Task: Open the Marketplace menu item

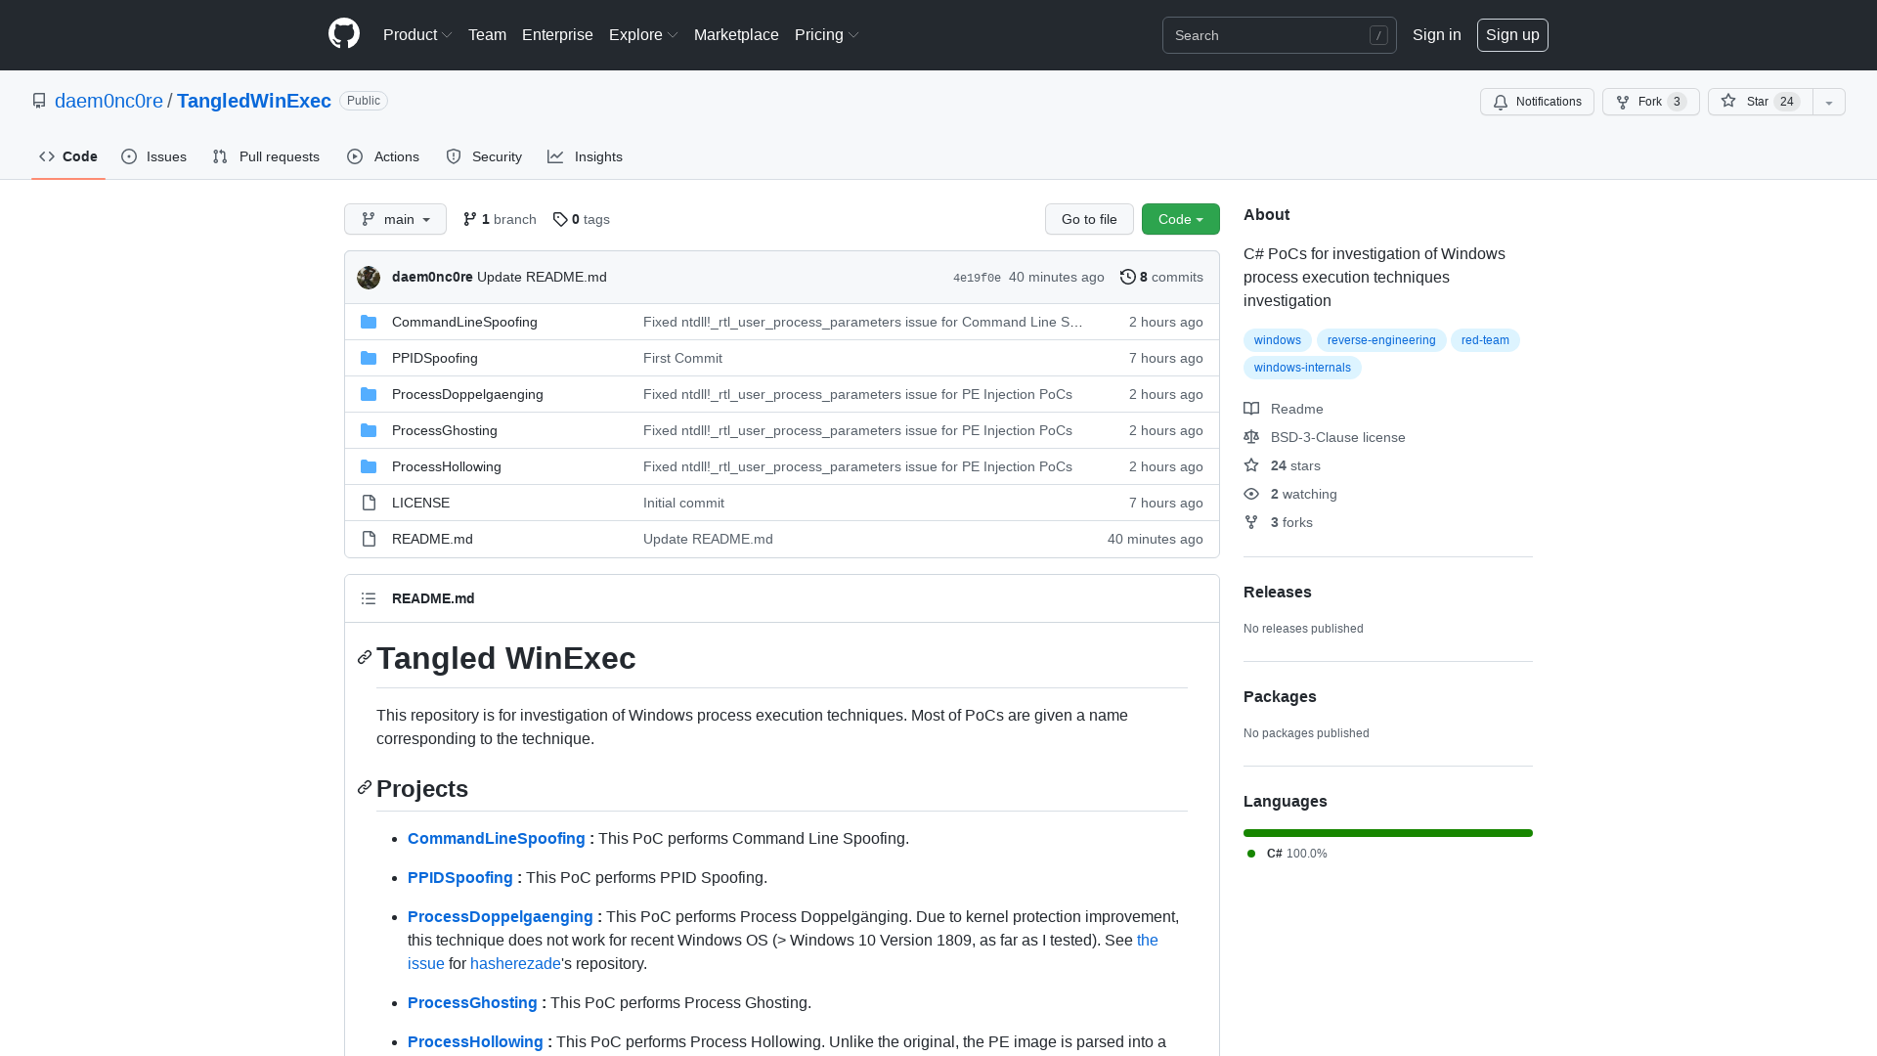Action: (736, 34)
